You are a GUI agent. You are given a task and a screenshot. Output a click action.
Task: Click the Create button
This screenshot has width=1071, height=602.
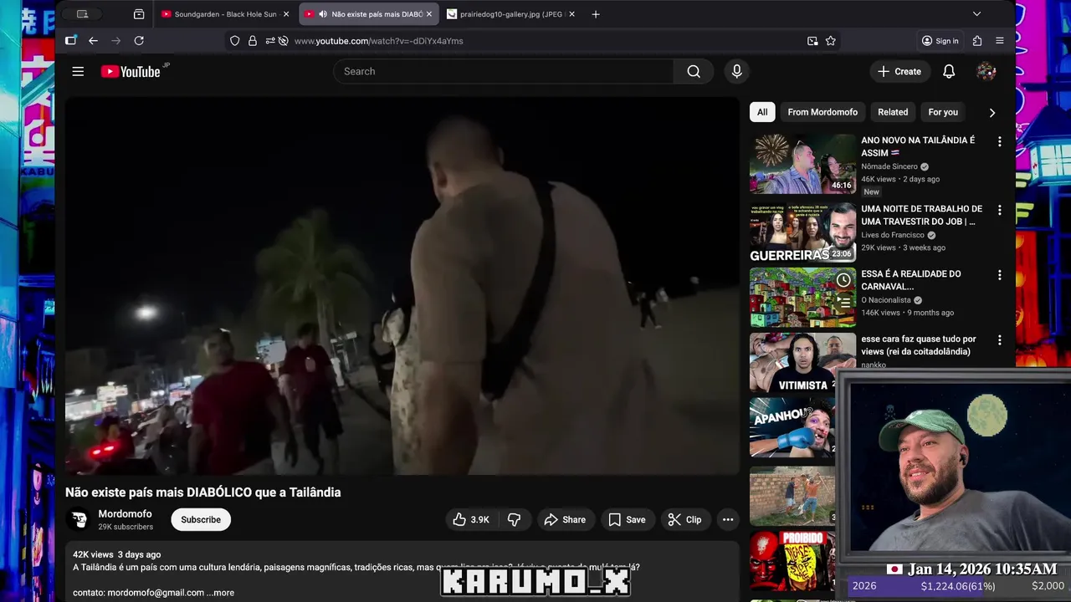(899, 71)
